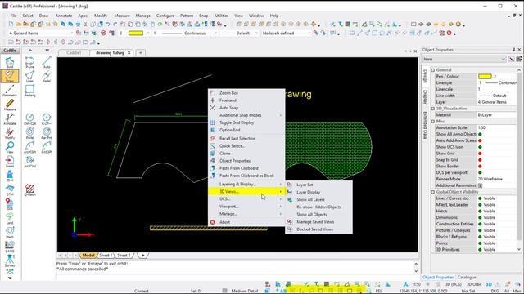The height and width of the screenshot is (294, 524).
Task: Click the add new drawing tab button
Action: [140, 52]
